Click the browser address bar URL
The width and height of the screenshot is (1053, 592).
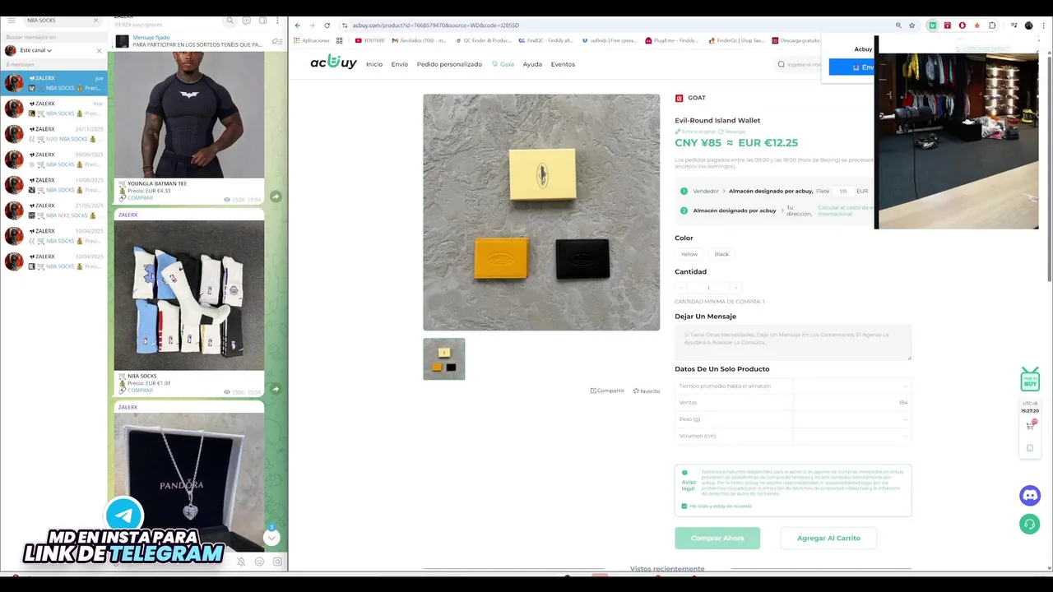(436, 25)
